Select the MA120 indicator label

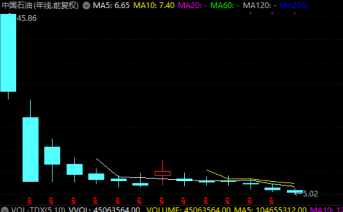(260, 6)
